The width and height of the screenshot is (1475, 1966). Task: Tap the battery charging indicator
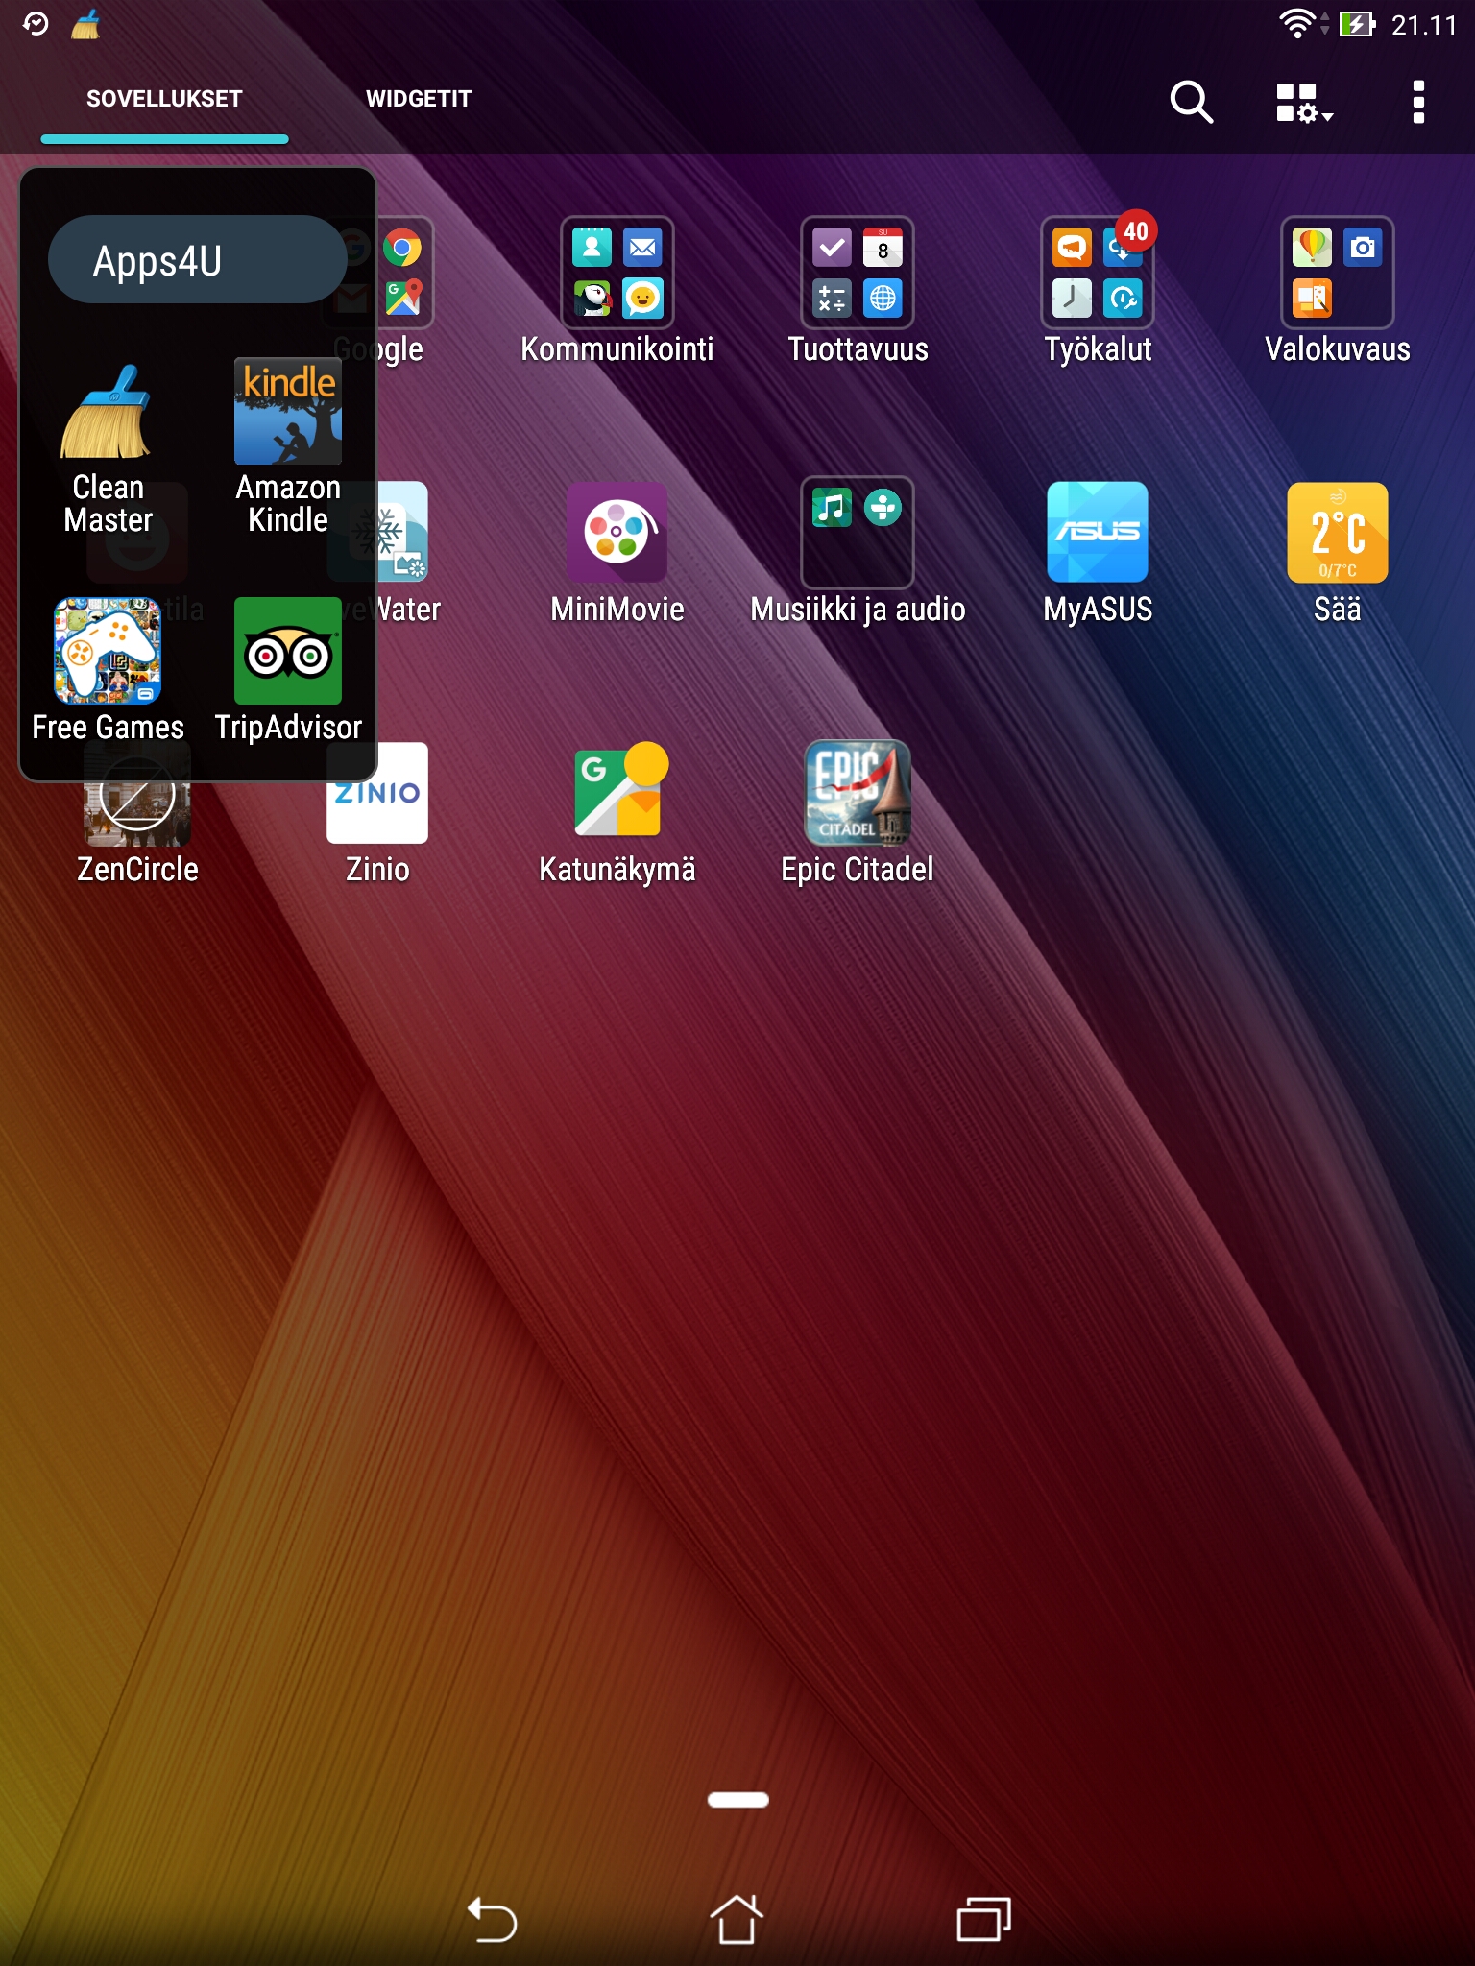click(x=1358, y=24)
